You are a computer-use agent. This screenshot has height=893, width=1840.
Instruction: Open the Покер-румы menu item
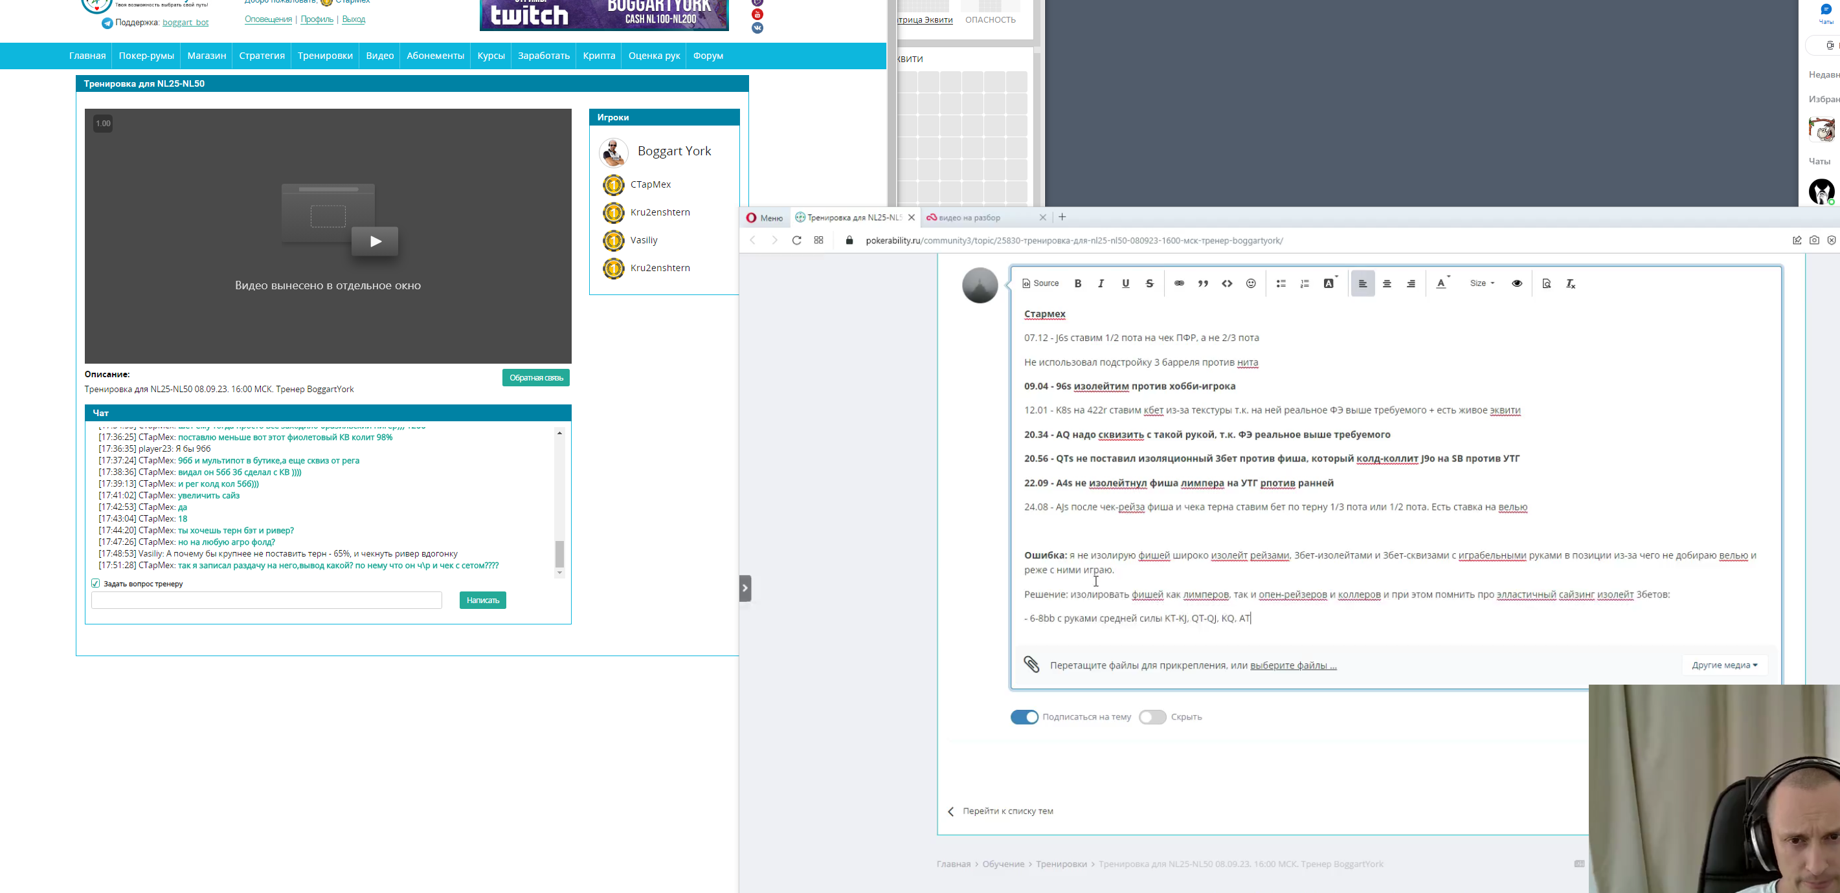coord(146,56)
